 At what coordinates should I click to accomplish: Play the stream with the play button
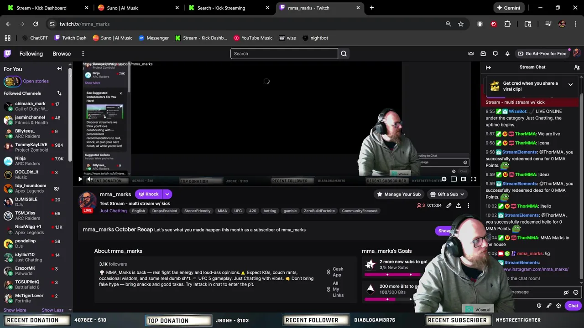pyautogui.click(x=80, y=179)
